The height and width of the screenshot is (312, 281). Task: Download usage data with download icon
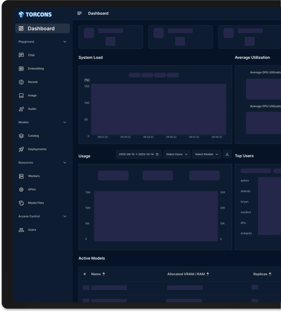[227, 154]
